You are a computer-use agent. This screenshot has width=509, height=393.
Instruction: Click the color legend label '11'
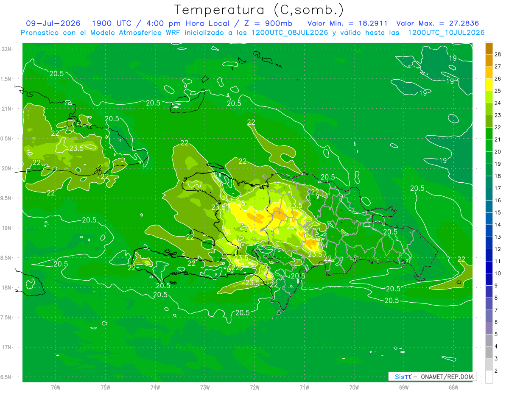(498, 262)
